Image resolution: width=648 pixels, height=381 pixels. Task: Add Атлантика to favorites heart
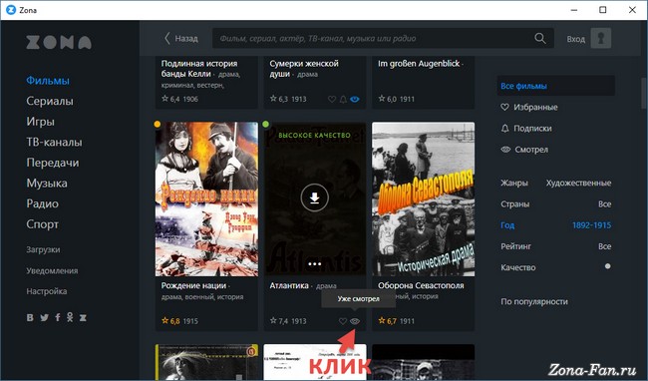(x=343, y=321)
